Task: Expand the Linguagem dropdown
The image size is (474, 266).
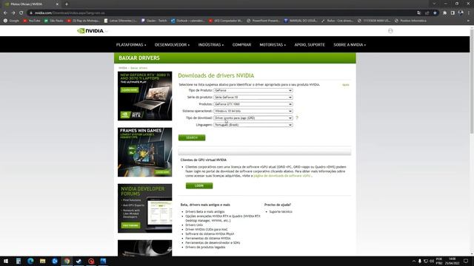Action: coord(253,125)
